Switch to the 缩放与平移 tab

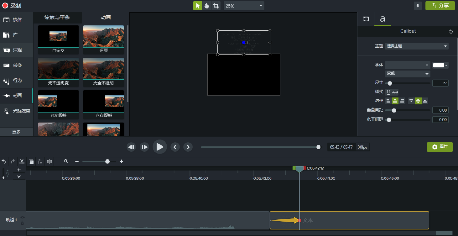point(57,18)
